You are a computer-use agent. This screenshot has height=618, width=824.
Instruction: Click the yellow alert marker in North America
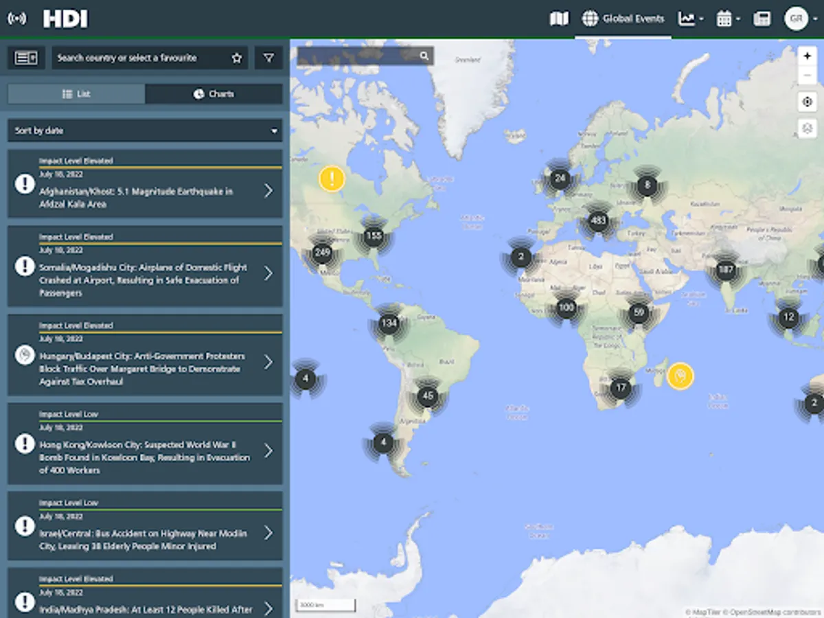[332, 179]
